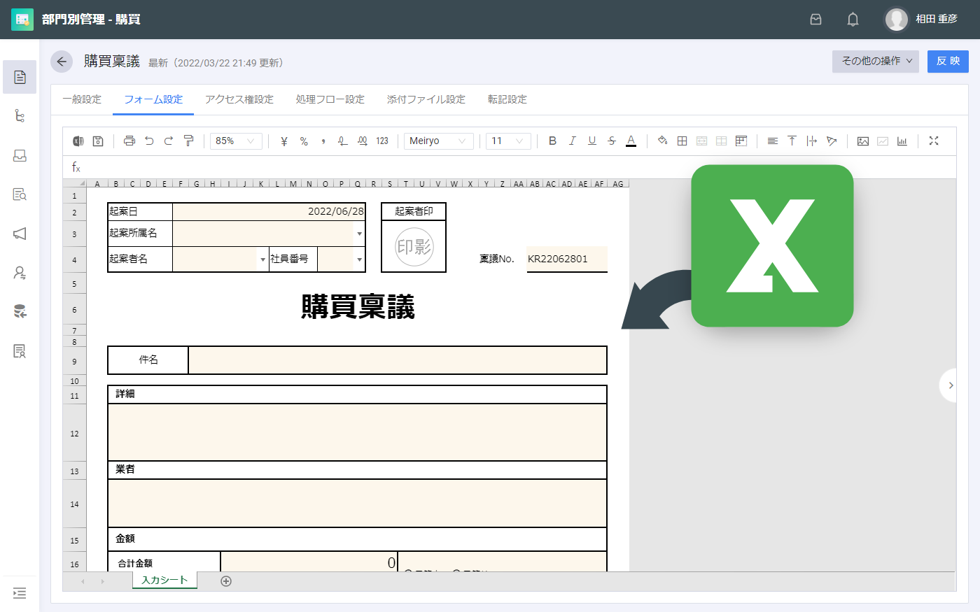The height and width of the screenshot is (612, 980).
Task: Click the merge cells icon
Action: coord(702,141)
